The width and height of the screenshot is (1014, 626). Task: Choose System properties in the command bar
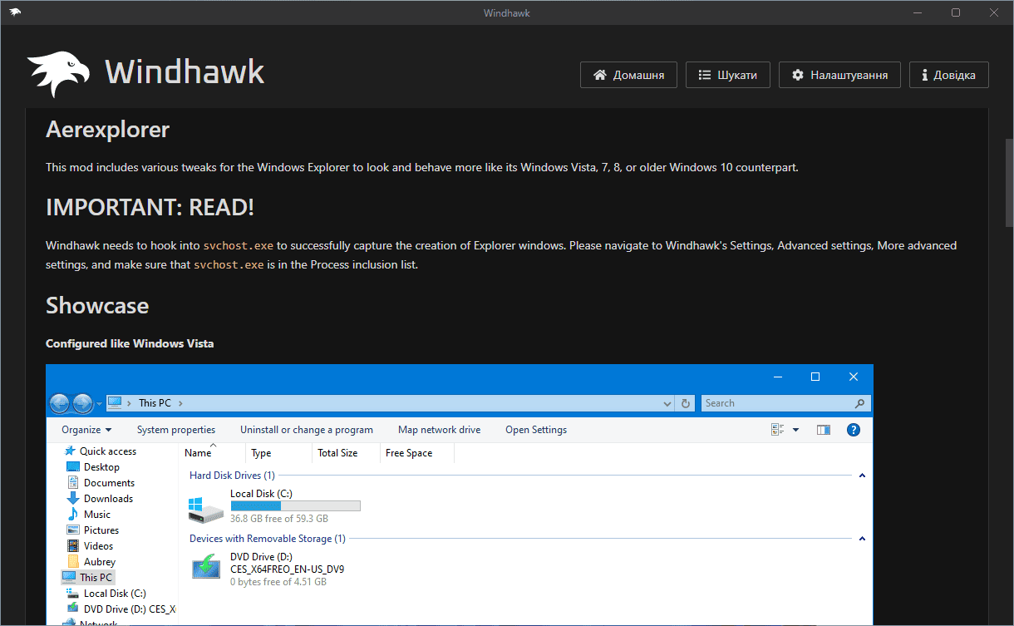click(176, 430)
